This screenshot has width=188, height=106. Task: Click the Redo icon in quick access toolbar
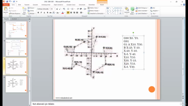14,1
